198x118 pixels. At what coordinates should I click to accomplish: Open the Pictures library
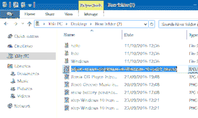pyautogui.click(x=25, y=88)
